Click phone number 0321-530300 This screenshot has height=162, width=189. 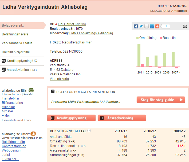73,51
